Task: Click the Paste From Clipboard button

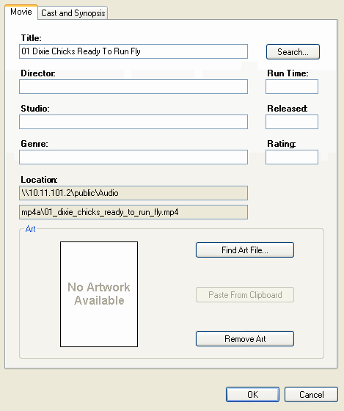Action: [245, 295]
